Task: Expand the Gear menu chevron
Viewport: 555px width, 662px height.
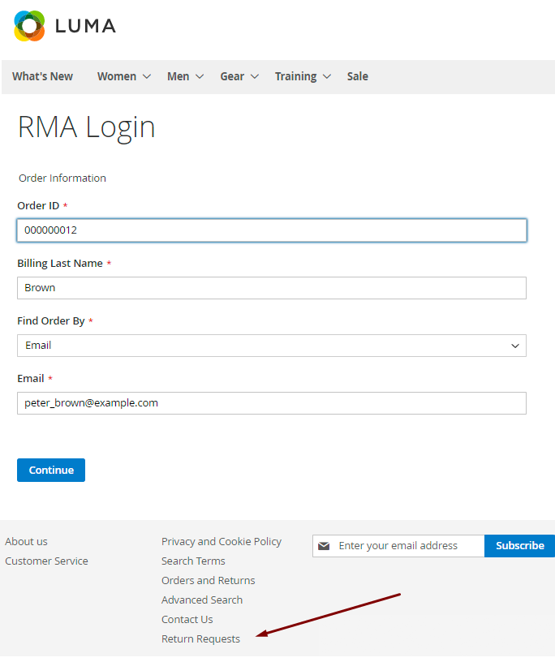Action: coord(254,76)
